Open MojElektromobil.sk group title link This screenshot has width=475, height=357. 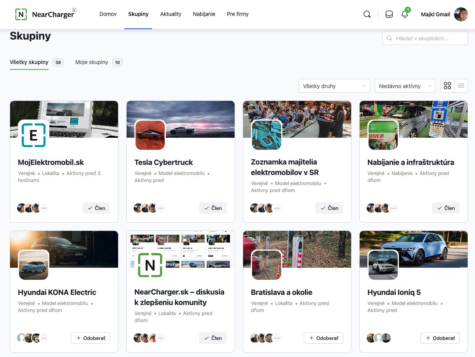(51, 162)
